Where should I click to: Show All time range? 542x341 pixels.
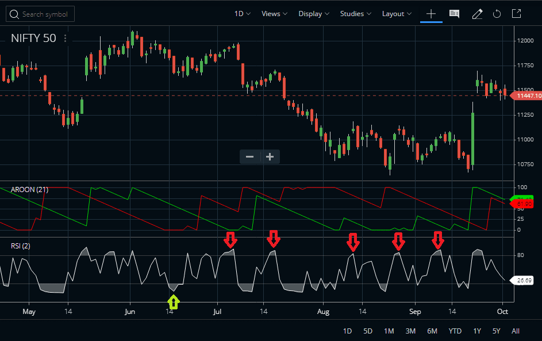pyautogui.click(x=516, y=331)
